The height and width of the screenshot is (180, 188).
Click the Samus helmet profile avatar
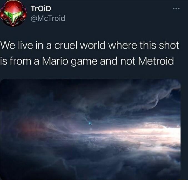(13, 13)
